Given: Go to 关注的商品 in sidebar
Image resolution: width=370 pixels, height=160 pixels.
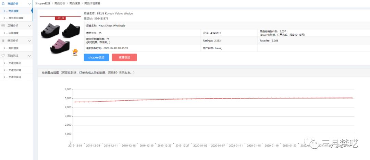Looking at the screenshot, I should coord(14,63).
